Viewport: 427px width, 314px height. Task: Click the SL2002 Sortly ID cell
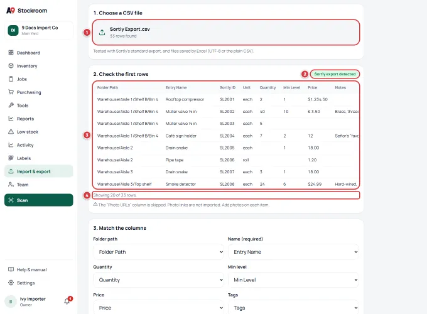pos(227,111)
